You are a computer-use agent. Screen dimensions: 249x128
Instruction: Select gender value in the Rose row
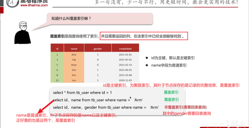pos(98,65)
